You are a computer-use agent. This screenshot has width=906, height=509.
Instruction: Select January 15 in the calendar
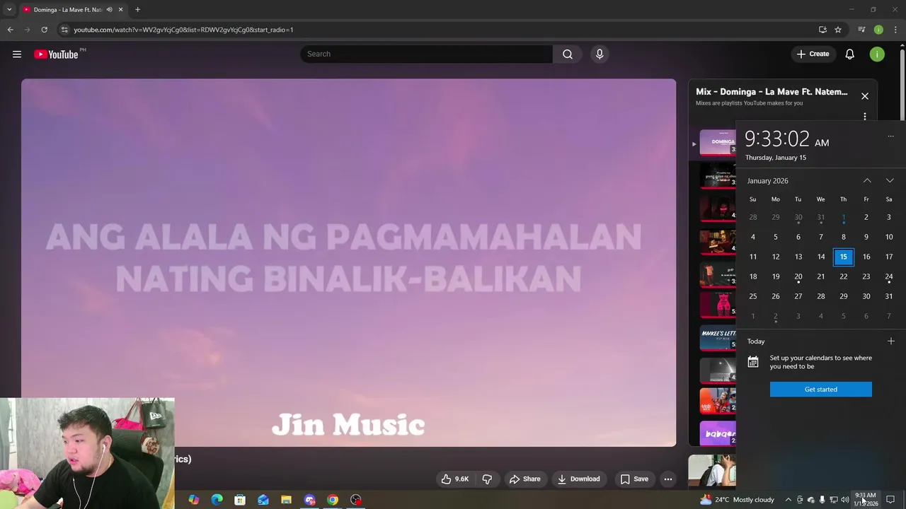pyautogui.click(x=843, y=257)
